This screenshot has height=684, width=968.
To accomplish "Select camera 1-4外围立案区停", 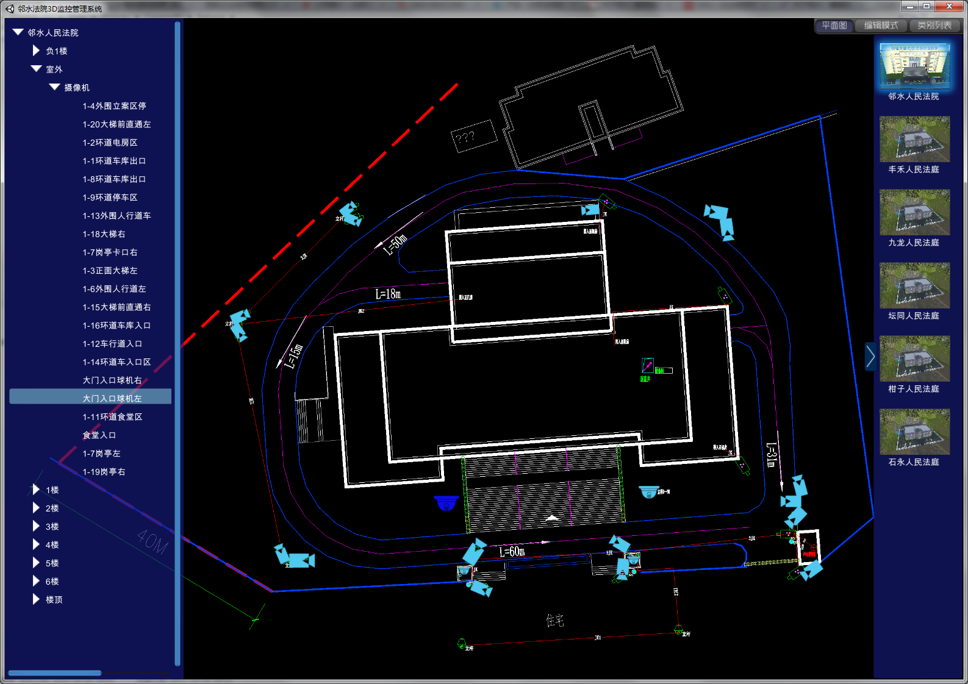I will (x=114, y=106).
